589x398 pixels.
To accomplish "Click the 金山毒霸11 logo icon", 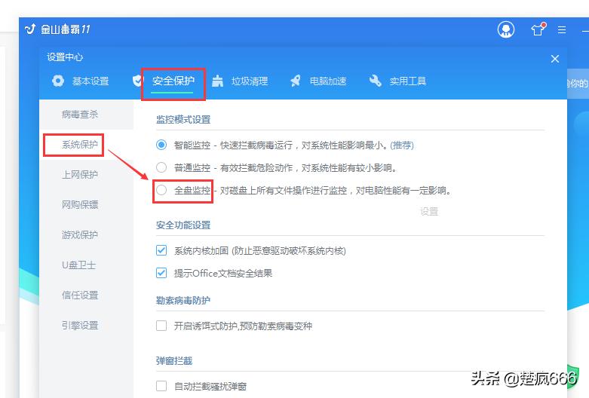I will [30, 29].
